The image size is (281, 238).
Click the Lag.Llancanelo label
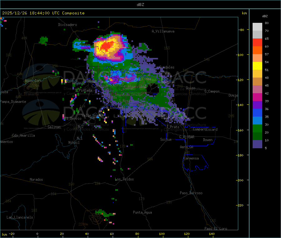[x=20, y=218]
